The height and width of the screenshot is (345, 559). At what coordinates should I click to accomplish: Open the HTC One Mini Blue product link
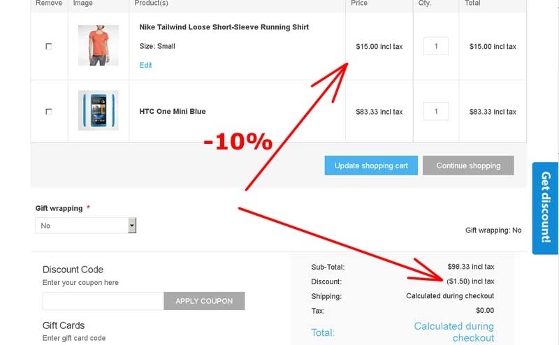point(172,111)
